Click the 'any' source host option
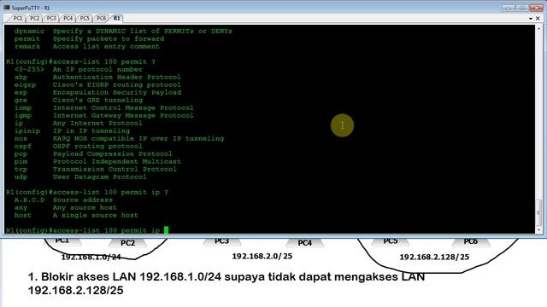The height and width of the screenshot is (307, 547). [x=21, y=207]
